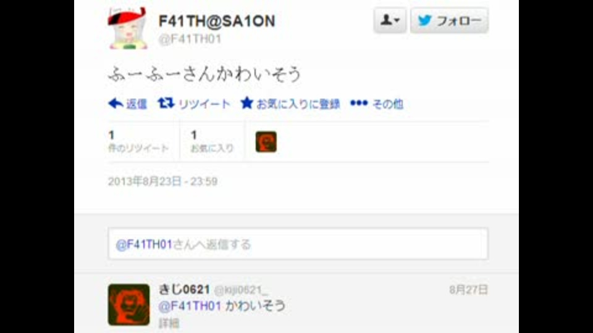
Task: Click the 8月27日 reply date
Action: (469, 290)
